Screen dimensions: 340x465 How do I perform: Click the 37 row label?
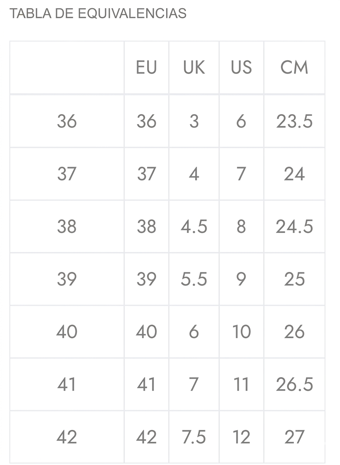67,174
